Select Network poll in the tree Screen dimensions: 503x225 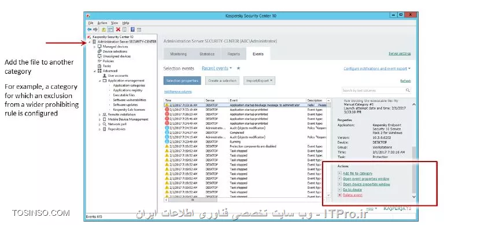[x=117, y=124]
